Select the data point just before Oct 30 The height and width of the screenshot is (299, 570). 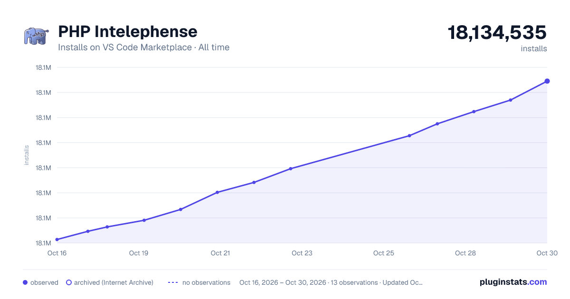(x=511, y=100)
